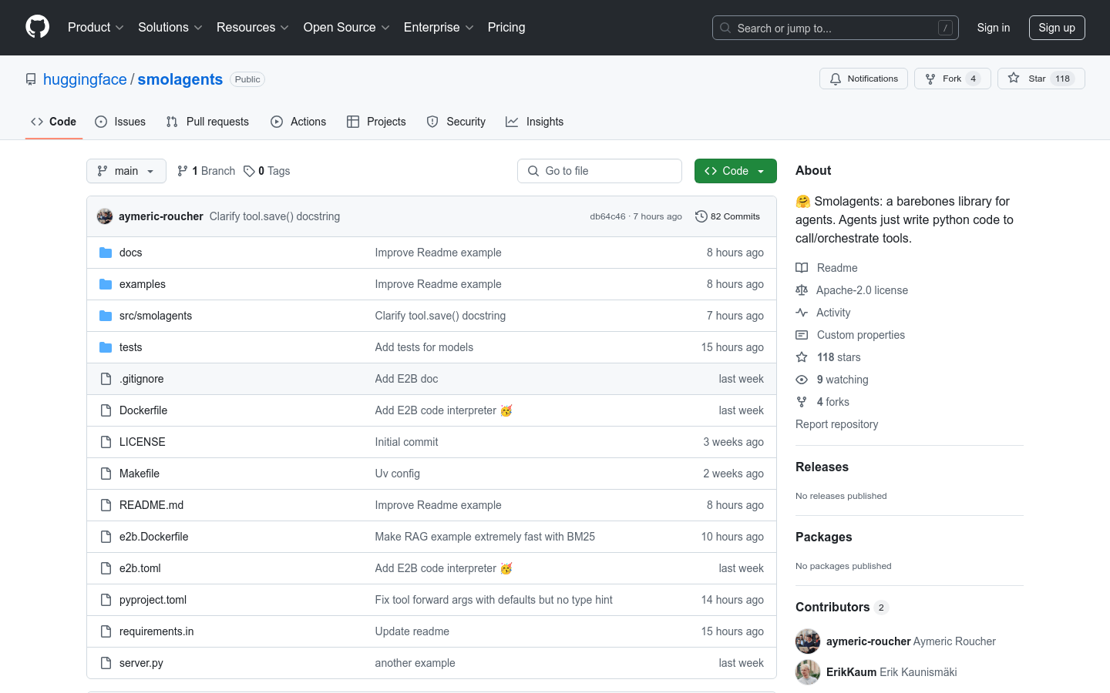Click the Sign up button
Image resolution: width=1110 pixels, height=693 pixels.
pyautogui.click(x=1057, y=28)
